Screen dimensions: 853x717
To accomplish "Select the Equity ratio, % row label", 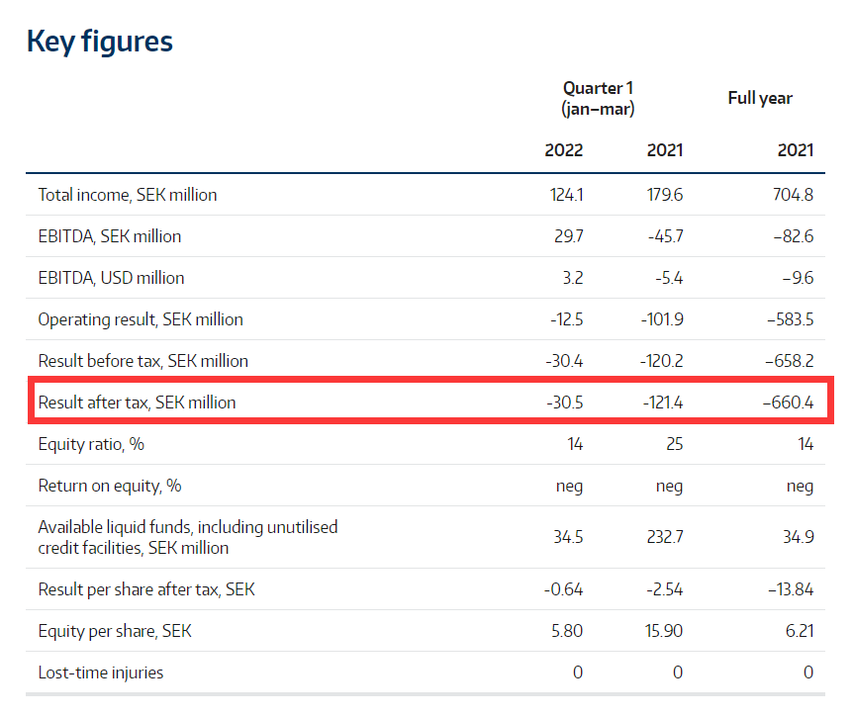I will [91, 444].
